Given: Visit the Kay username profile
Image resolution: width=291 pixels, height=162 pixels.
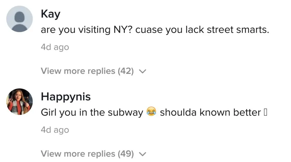Looking at the screenshot, I should coord(50,14).
